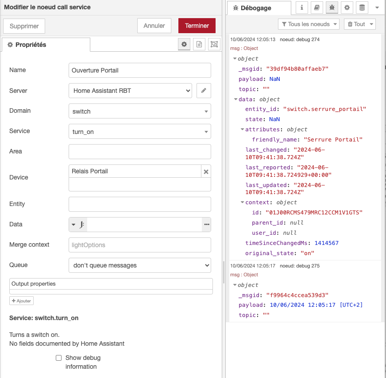Remove the Relais Portail device
Screen dimensions: 386x378
[206, 172]
